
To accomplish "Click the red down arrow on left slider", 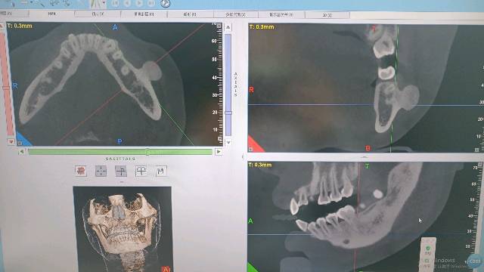I will point(11,141).
